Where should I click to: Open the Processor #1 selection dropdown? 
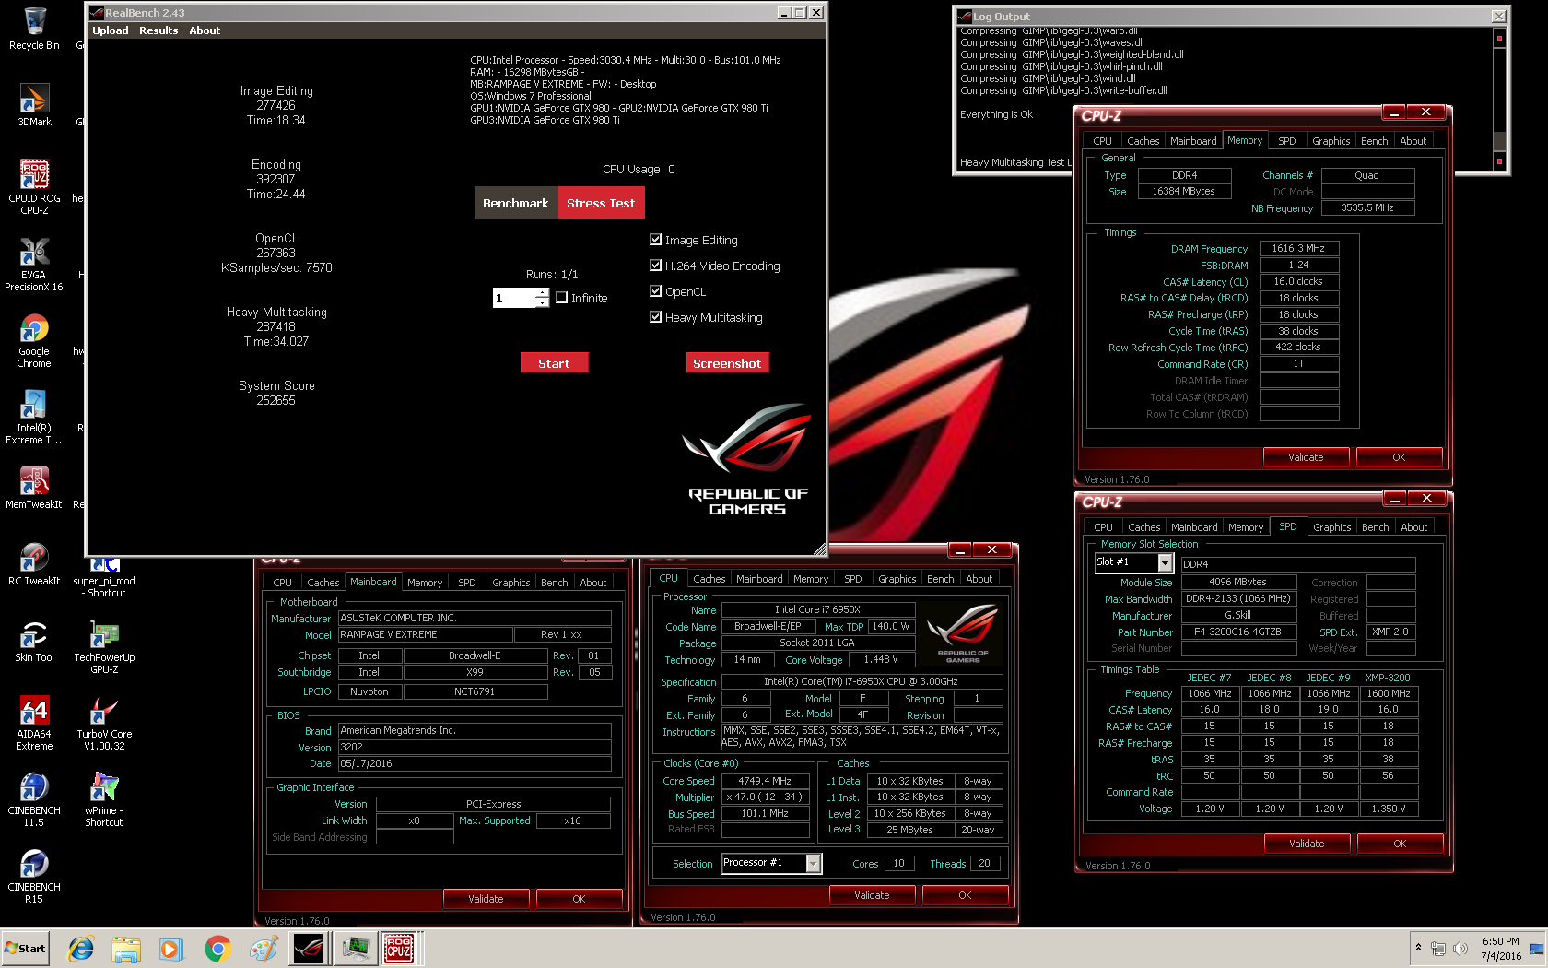click(x=813, y=863)
